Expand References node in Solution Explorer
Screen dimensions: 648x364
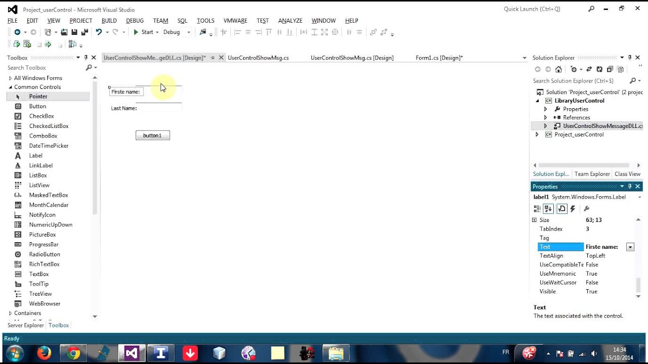pyautogui.click(x=545, y=117)
